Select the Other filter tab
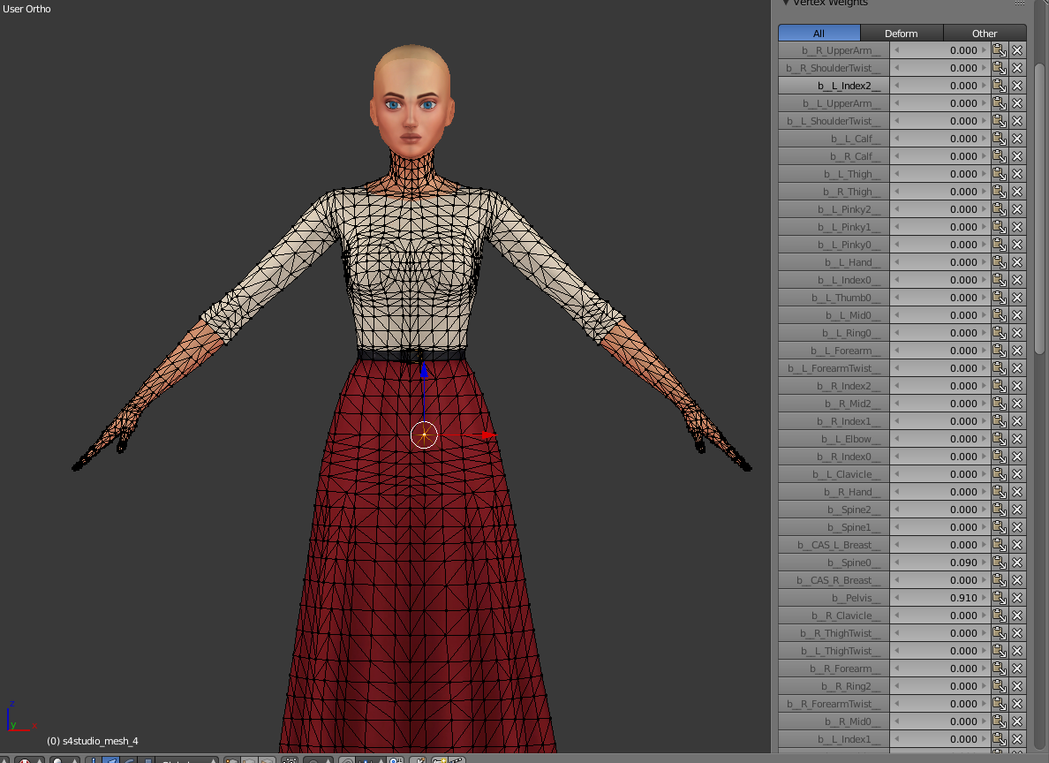The image size is (1049, 763). click(984, 34)
